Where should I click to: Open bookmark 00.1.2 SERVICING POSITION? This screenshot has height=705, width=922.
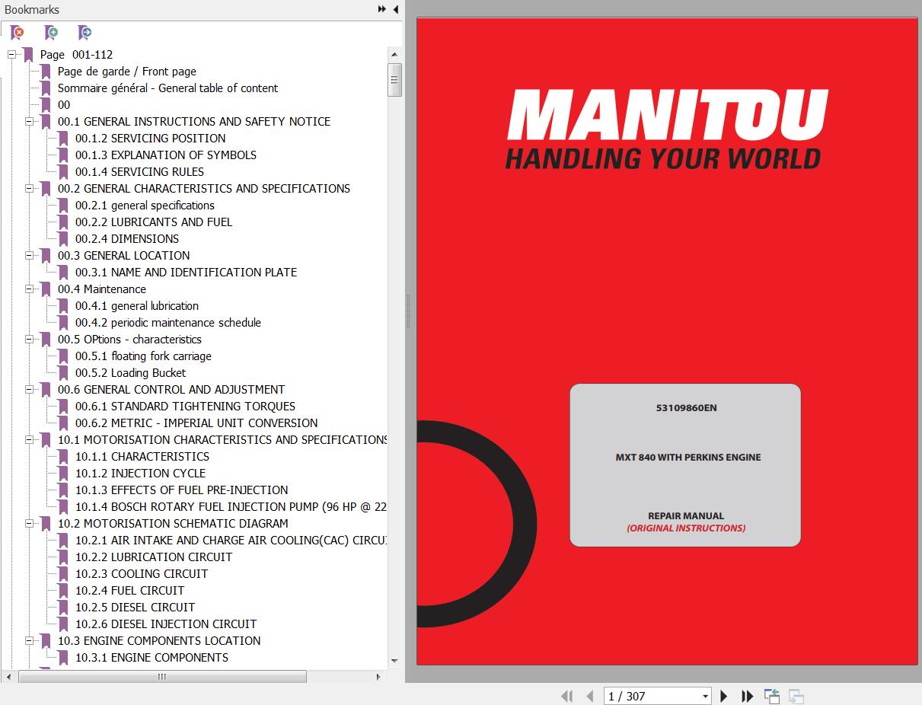[150, 139]
